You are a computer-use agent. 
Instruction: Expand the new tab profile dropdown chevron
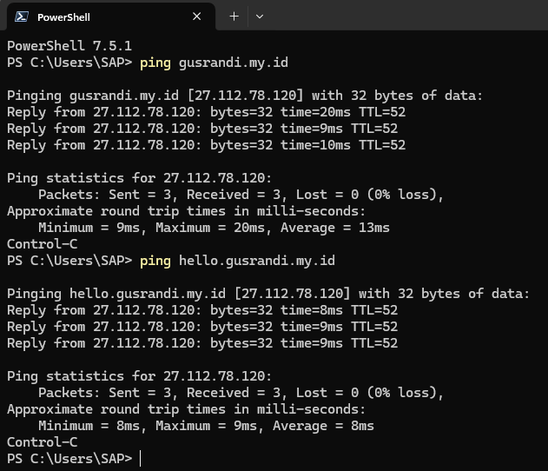[260, 17]
